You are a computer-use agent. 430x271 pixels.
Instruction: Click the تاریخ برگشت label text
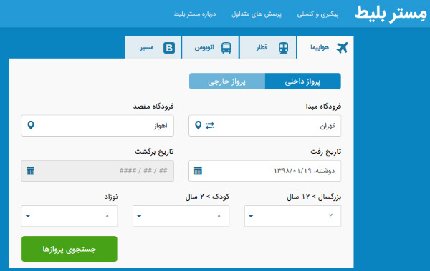[x=154, y=152]
